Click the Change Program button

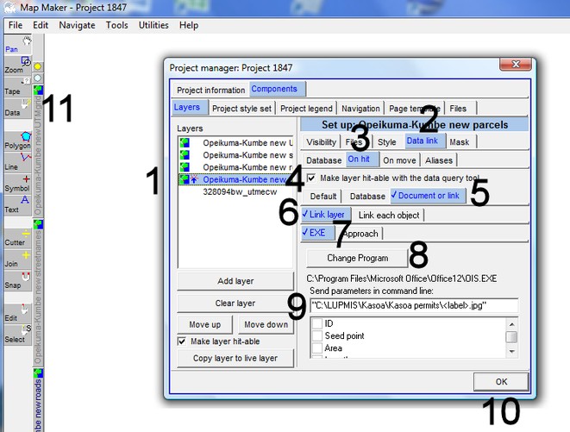[357, 258]
